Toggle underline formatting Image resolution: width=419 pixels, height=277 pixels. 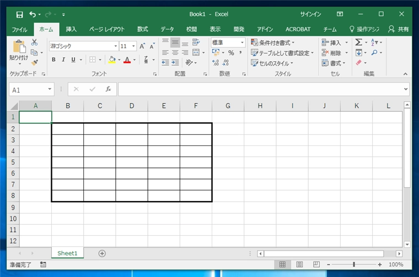tap(73, 59)
